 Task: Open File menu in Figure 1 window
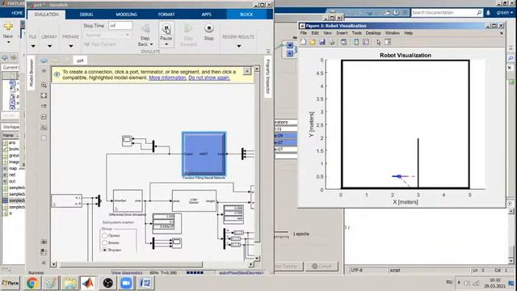(304, 33)
